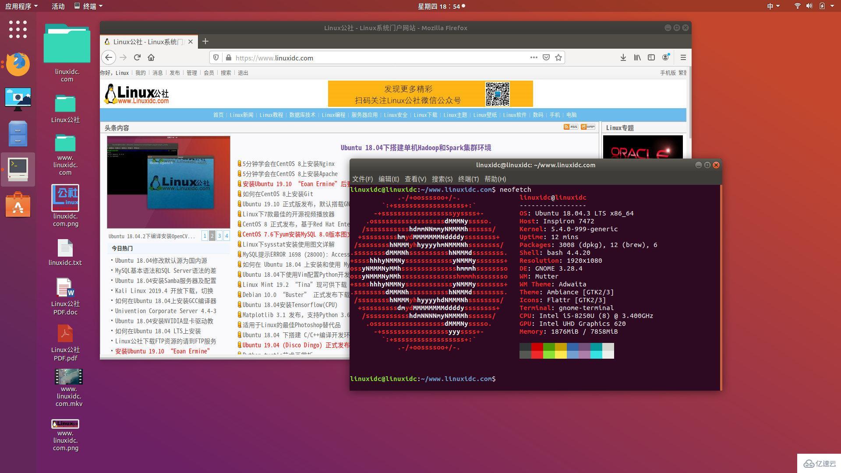
Task: Close the Linux公社 Firefox tab
Action: (x=191, y=42)
